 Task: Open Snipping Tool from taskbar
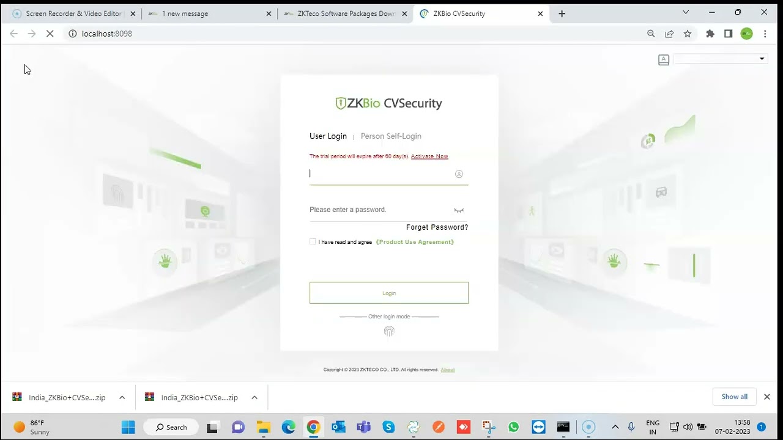click(x=488, y=427)
